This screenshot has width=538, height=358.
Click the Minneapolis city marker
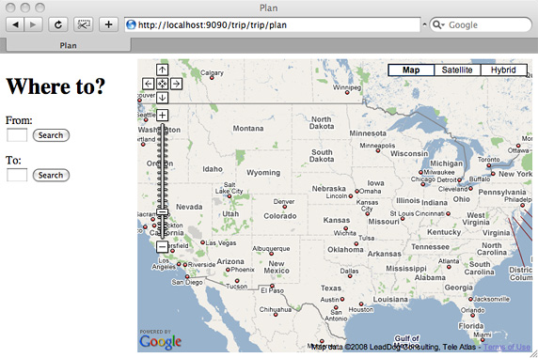[x=378, y=150]
